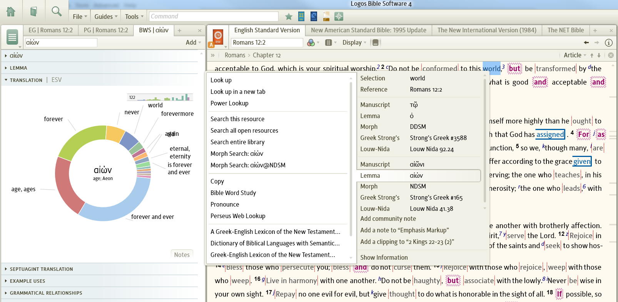Open the NASB shortcut icon
This screenshot has width=618, height=302.
coord(314,16)
